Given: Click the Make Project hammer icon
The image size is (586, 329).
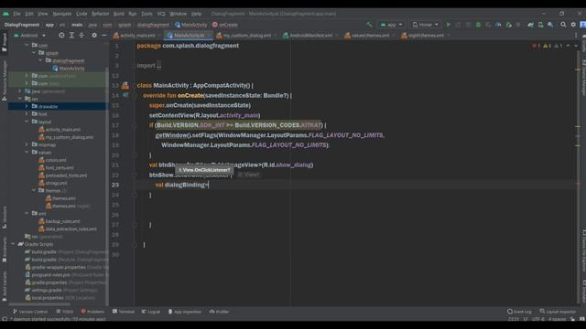Looking at the screenshot, I should [369, 25].
